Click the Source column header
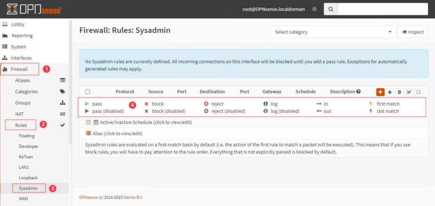This screenshot has width=435, height=206. point(155,92)
